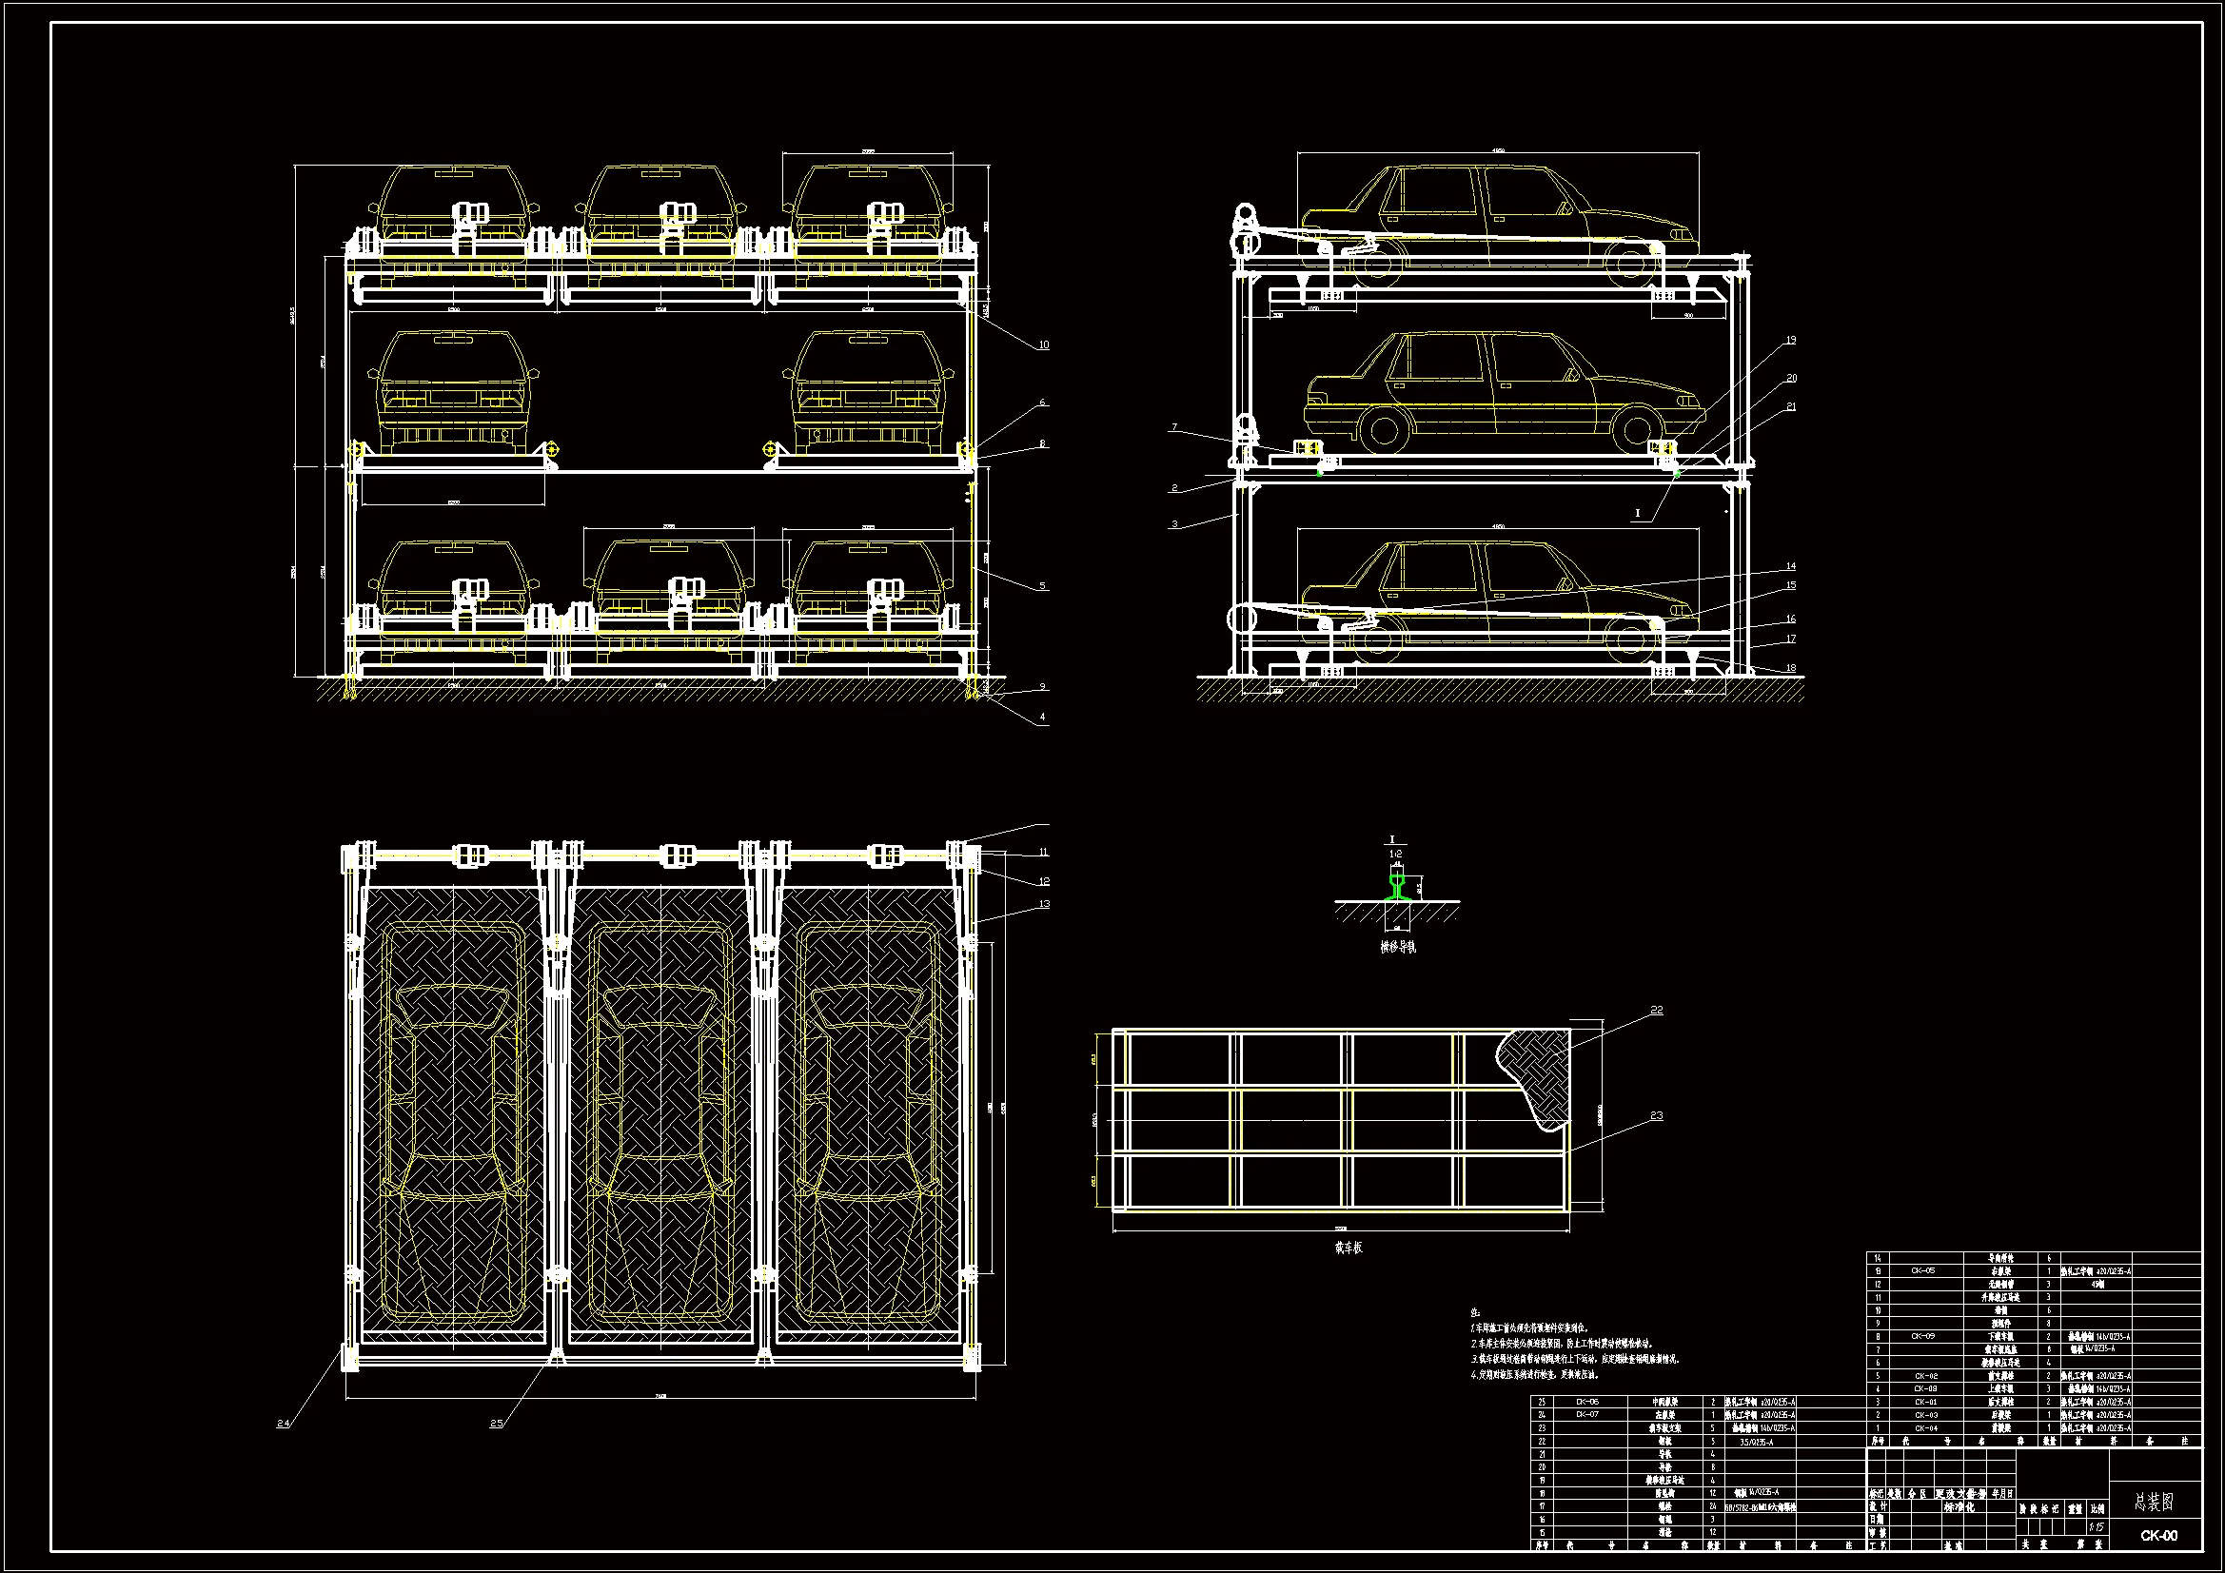
Task: Click the empty middle bay in the front view
Action: (660, 398)
